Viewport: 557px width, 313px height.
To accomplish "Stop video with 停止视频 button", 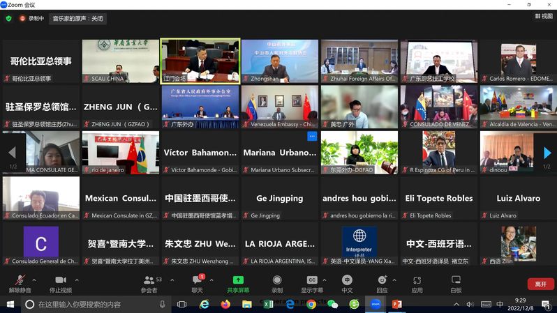I will point(60,283).
